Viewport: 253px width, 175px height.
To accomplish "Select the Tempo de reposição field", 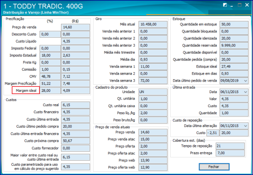I will pyautogui.click(x=230, y=146).
